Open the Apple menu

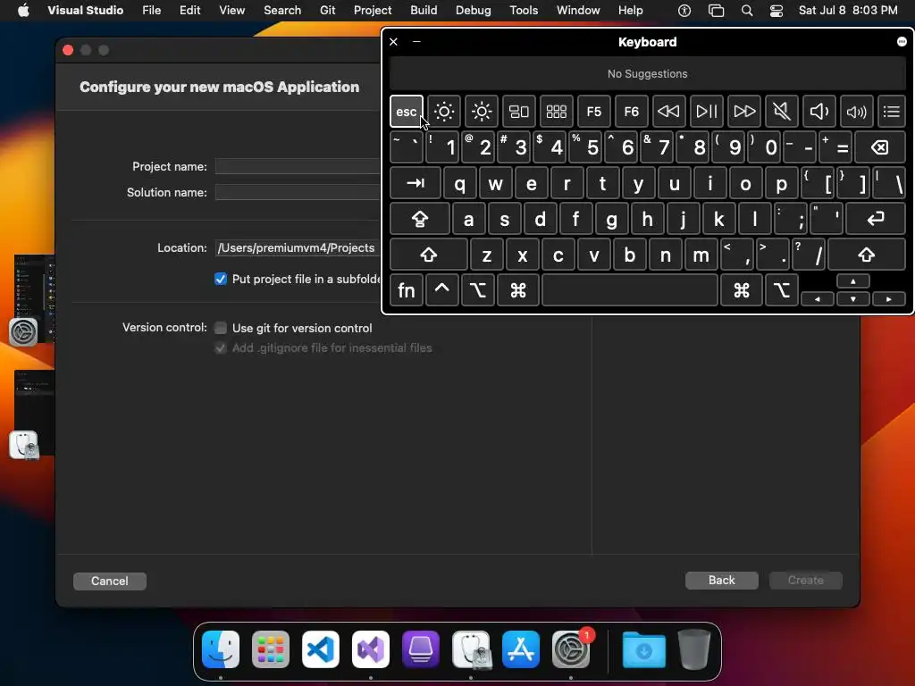point(23,10)
